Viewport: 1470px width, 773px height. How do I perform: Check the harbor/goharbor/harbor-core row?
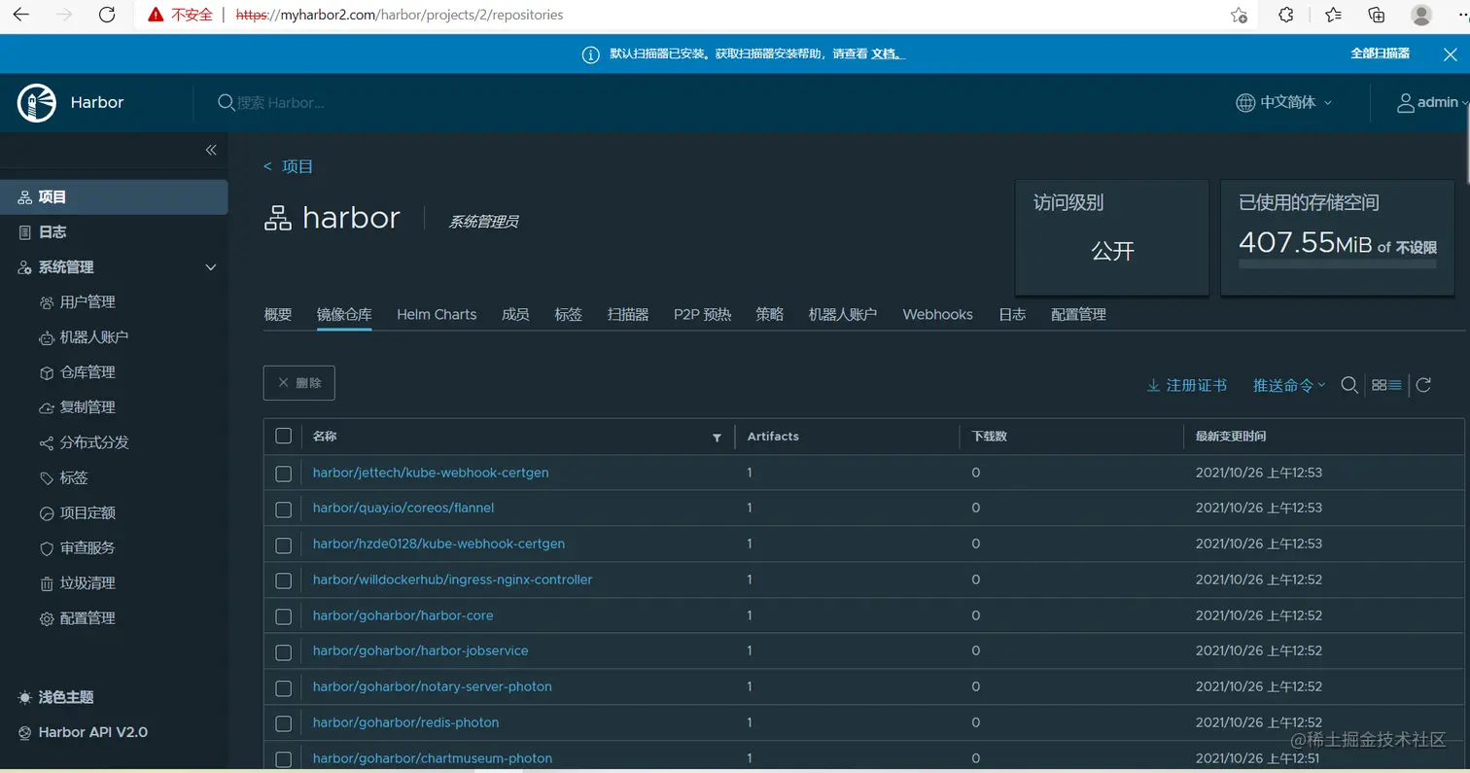coord(283,616)
